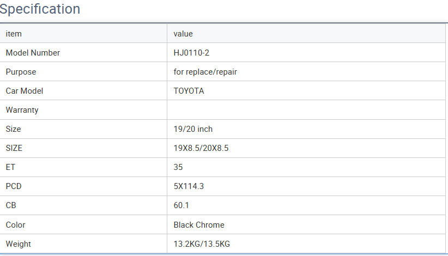
Task: Click the Color row label
Action: point(15,224)
